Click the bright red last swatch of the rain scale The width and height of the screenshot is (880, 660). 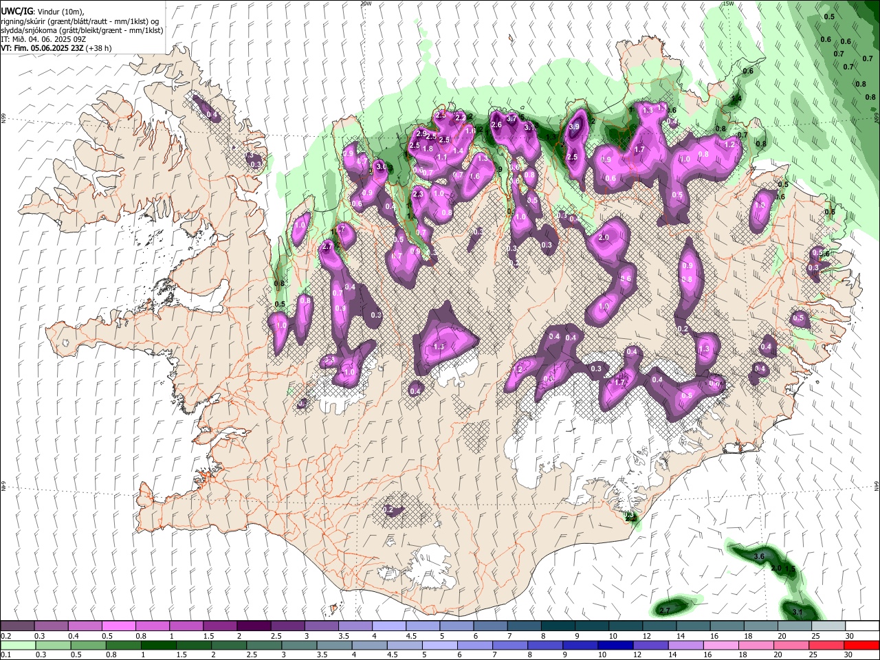point(862,645)
